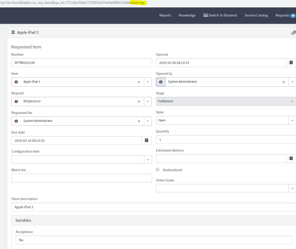The height and width of the screenshot is (249, 296).
Task: Click the paperclip attachment icon
Action: [293, 32]
